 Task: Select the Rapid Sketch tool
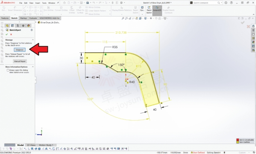tap(149, 10)
